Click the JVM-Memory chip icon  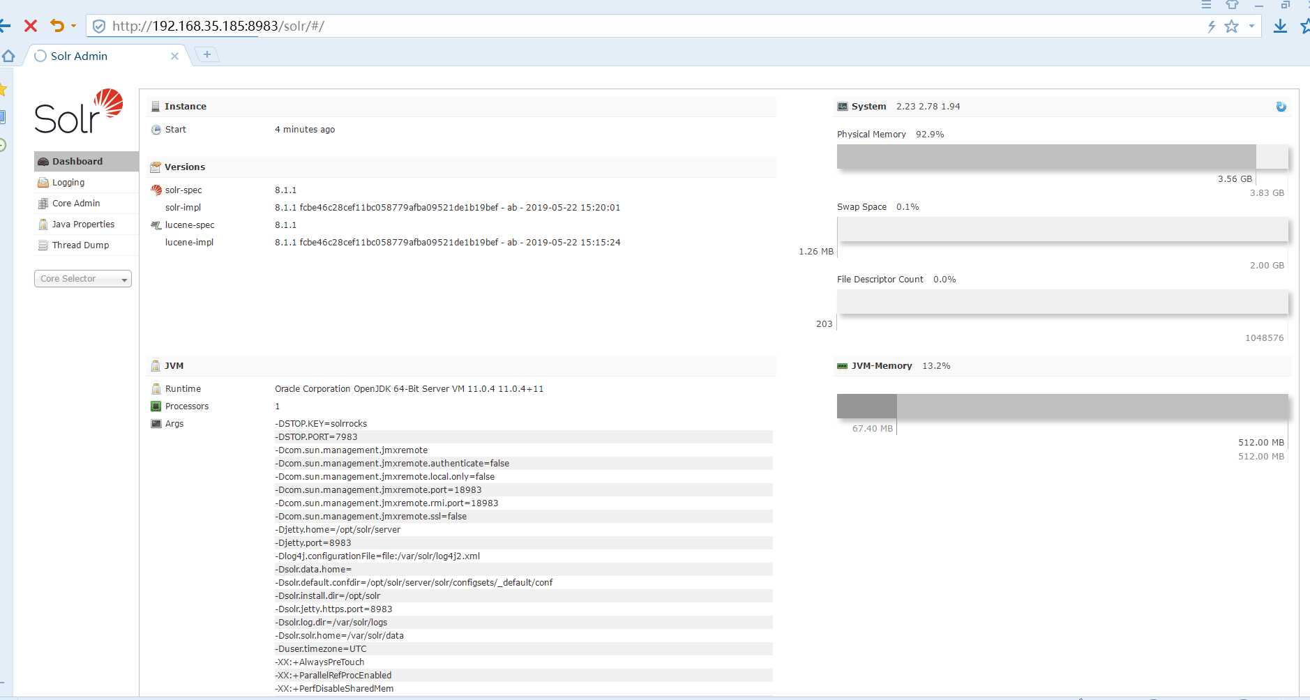(843, 366)
